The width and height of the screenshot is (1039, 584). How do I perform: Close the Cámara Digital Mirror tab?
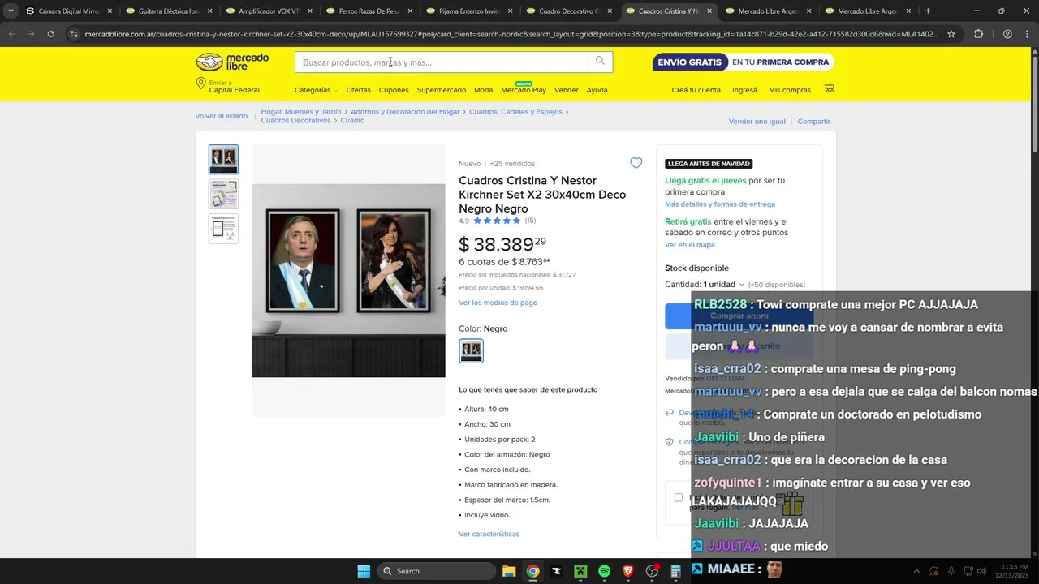coord(110,11)
